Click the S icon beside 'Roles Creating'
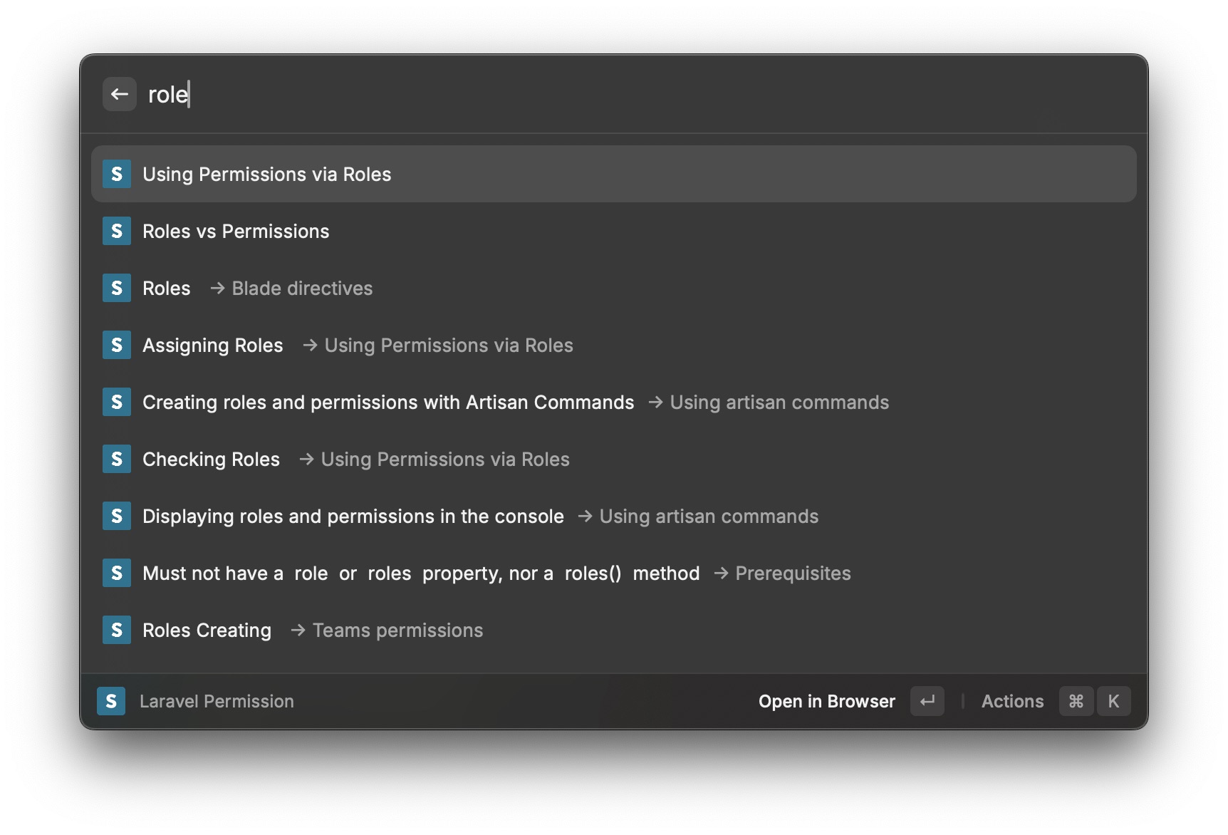 tap(117, 630)
